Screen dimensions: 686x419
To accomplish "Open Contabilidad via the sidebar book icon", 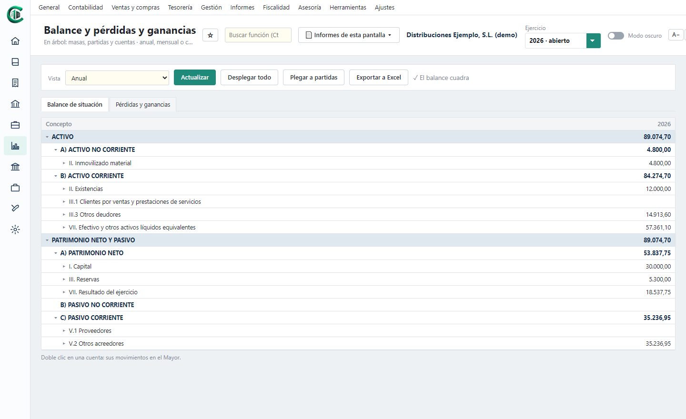I will tap(15, 62).
